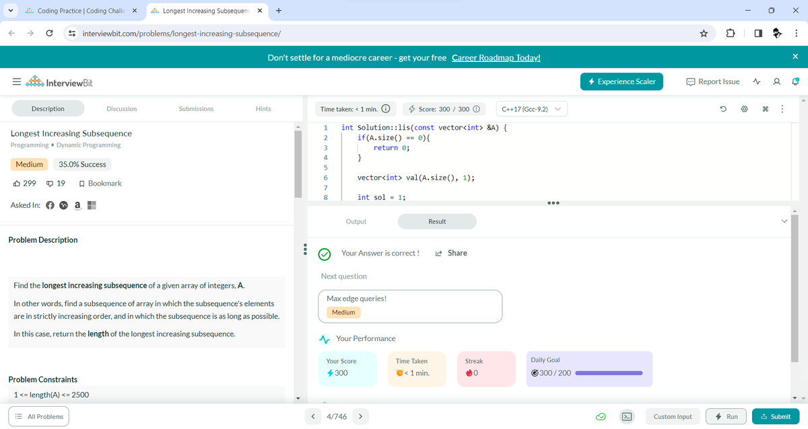Click the cloud sync icon
Screen dimensions: 808x429
click(600, 417)
